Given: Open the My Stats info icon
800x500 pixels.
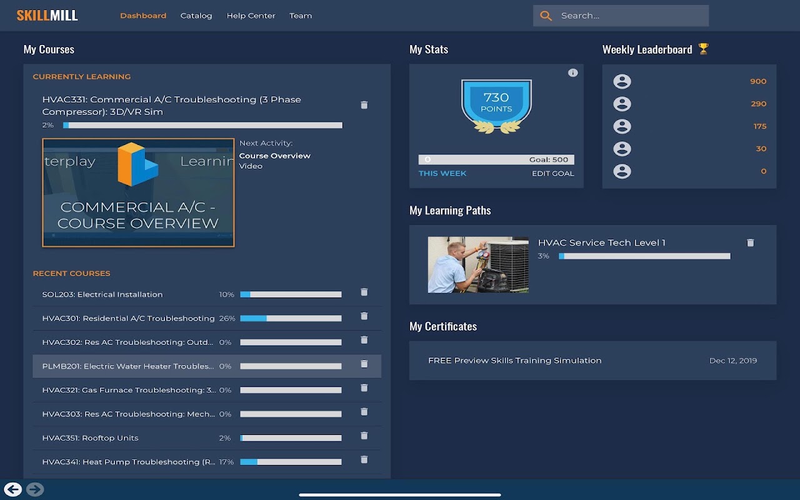Looking at the screenshot, I should coord(572,72).
